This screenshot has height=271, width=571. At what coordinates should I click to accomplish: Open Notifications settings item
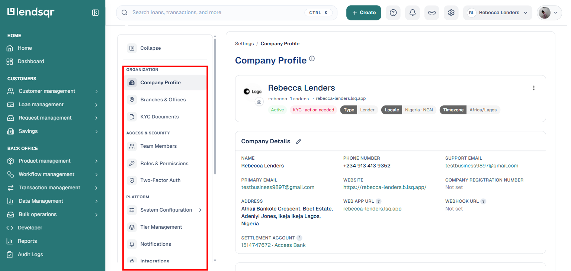165,244
